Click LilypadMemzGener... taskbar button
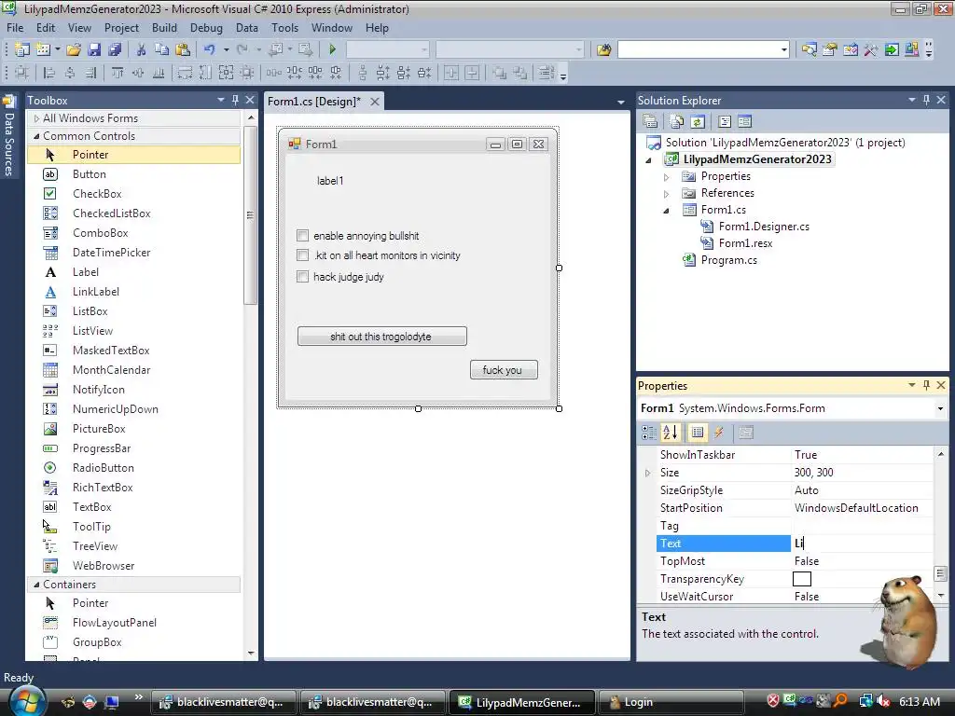955x716 pixels. (522, 702)
